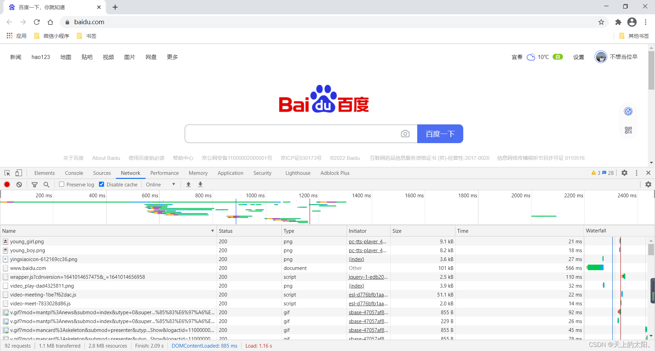Switch to the Sources tab
The height and width of the screenshot is (351, 655).
point(102,173)
